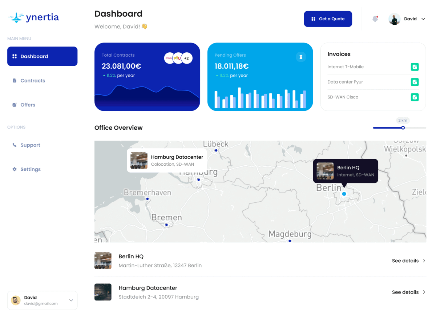The image size is (436, 319).
Task: Select the blue Berlin map location marker
Action: (x=344, y=194)
